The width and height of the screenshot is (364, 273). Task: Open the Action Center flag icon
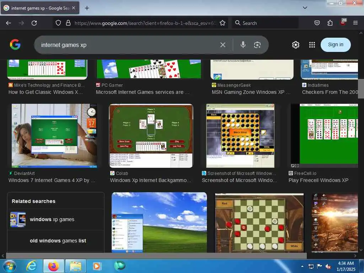[x=320, y=266]
